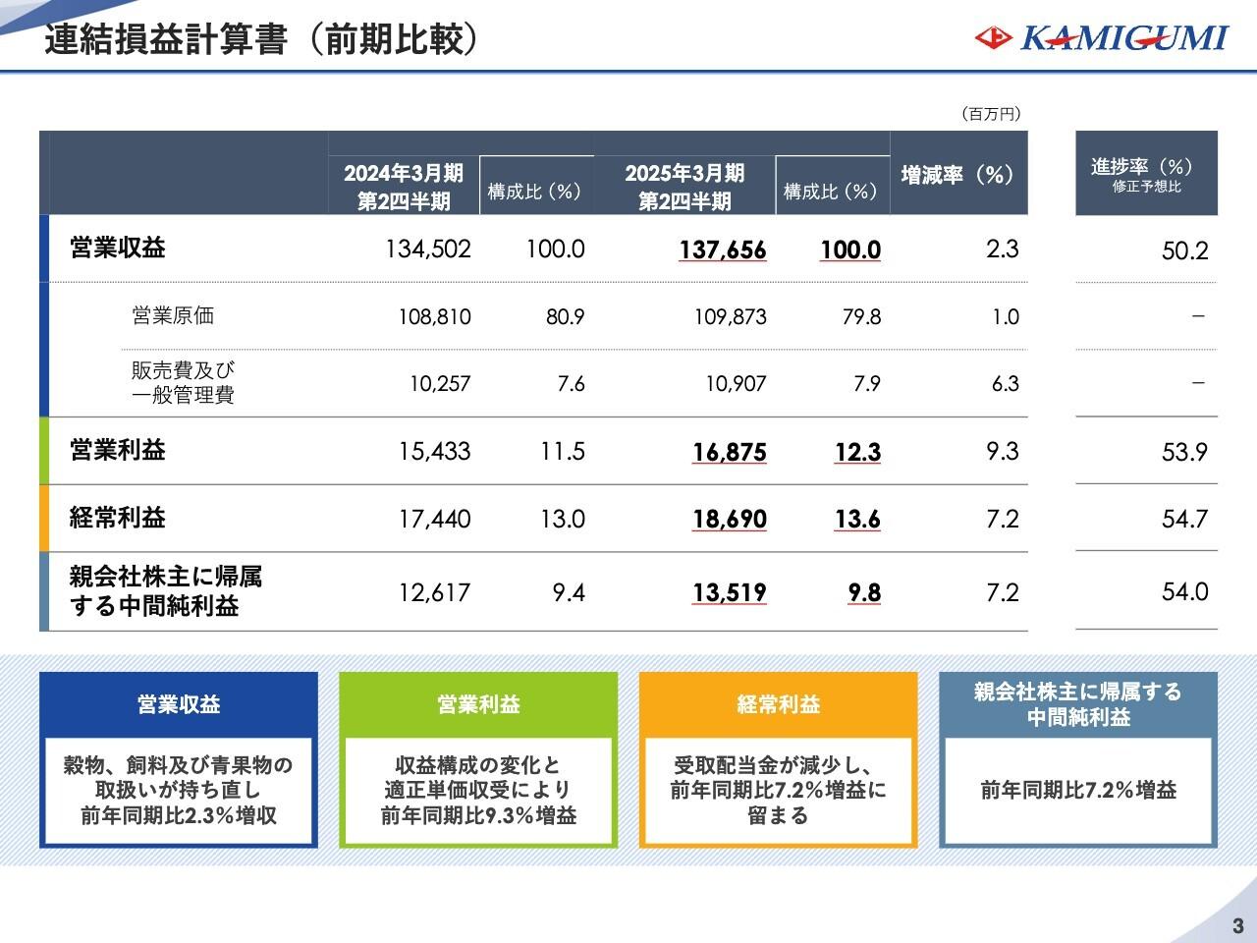Click the 54.7 progress rate value

click(1185, 519)
